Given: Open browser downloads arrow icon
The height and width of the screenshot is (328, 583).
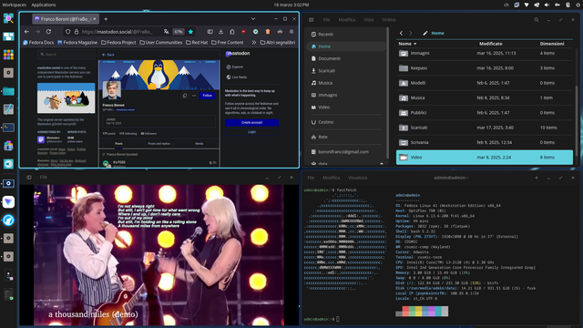Looking at the screenshot, I should click(x=220, y=32).
